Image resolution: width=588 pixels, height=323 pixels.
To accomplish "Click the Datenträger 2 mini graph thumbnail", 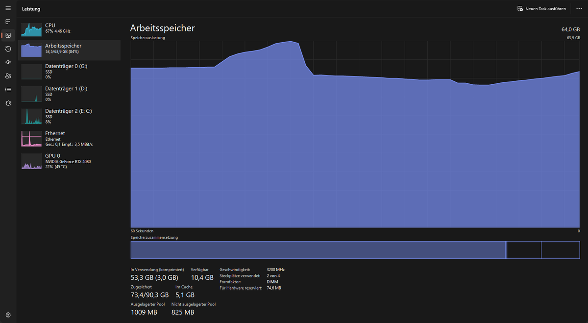I will (32, 117).
